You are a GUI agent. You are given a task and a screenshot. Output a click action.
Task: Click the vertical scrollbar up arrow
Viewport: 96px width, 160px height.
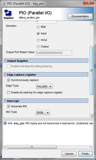(91, 23)
